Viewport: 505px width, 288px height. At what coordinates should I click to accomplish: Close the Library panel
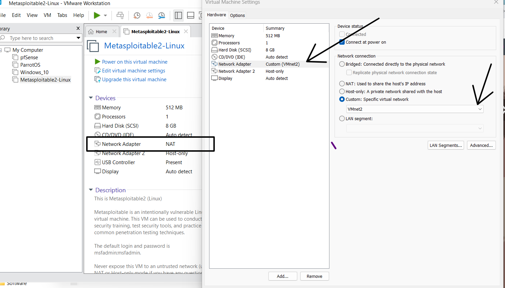[78, 28]
